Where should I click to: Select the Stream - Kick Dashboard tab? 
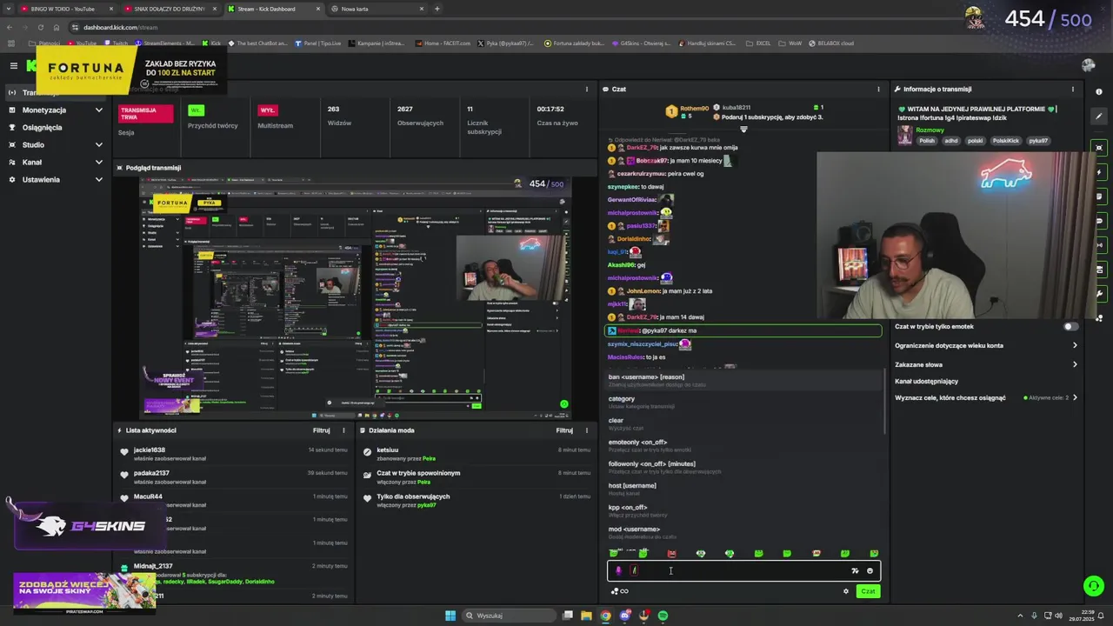pos(273,9)
